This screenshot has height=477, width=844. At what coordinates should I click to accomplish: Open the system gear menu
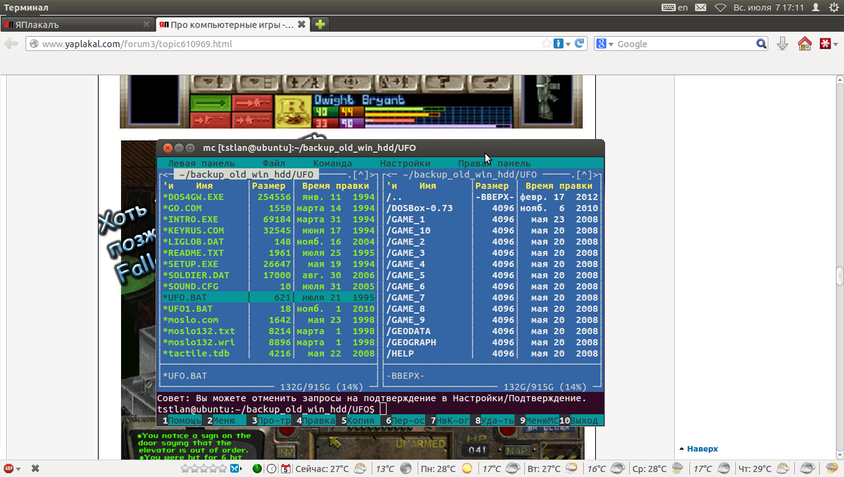833,7
